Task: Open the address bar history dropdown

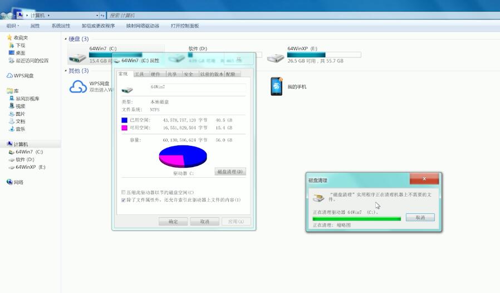Action: point(97,16)
